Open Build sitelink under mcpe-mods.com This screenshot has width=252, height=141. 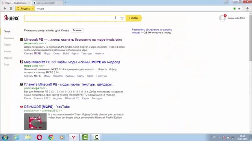point(66,54)
